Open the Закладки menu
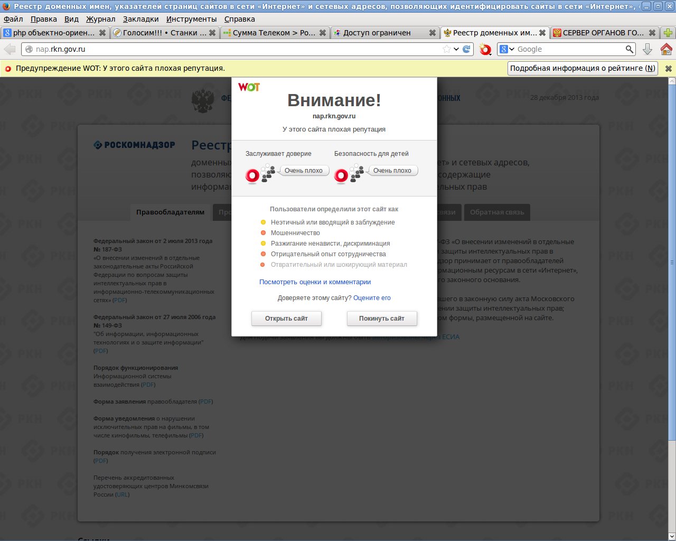This screenshot has width=676, height=541. [x=141, y=19]
